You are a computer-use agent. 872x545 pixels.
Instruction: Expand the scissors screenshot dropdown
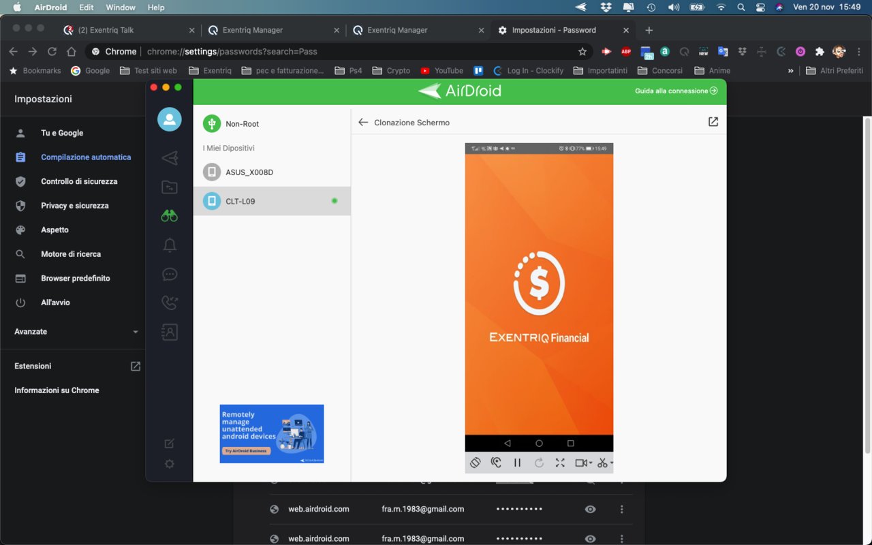pos(612,463)
